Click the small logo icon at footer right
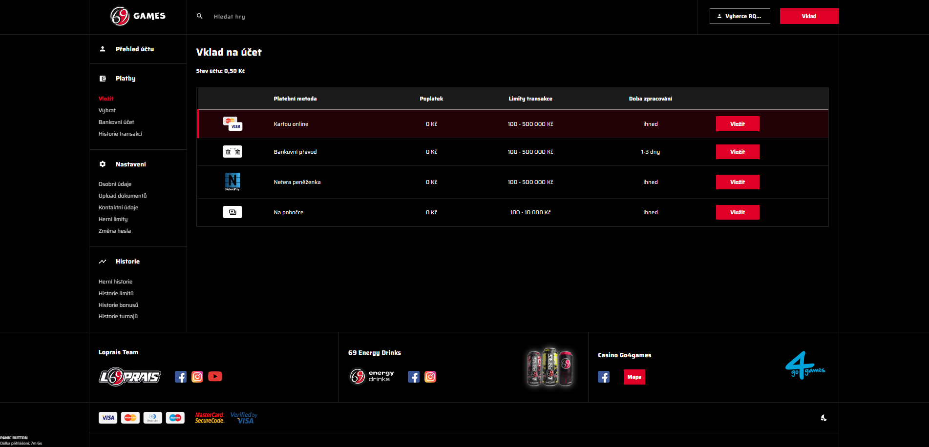 point(823,418)
